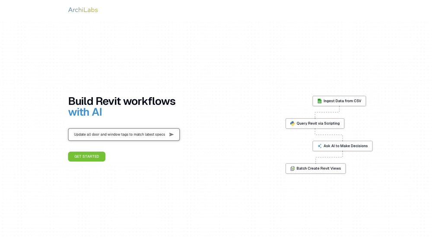Screen dimensions: 432x243
Task: Select the 'Query Revit via Scripting' node label
Action: click(318, 123)
